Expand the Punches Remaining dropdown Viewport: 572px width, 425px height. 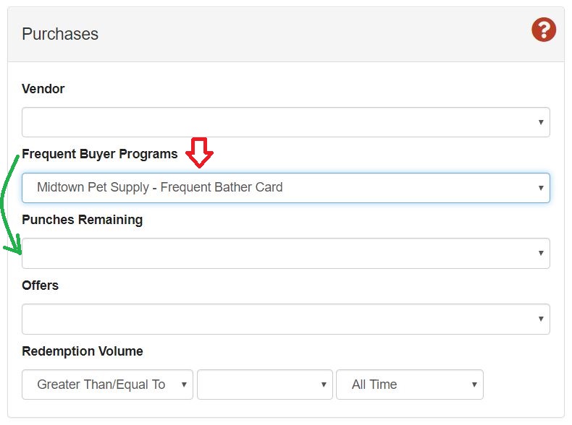[x=285, y=254]
